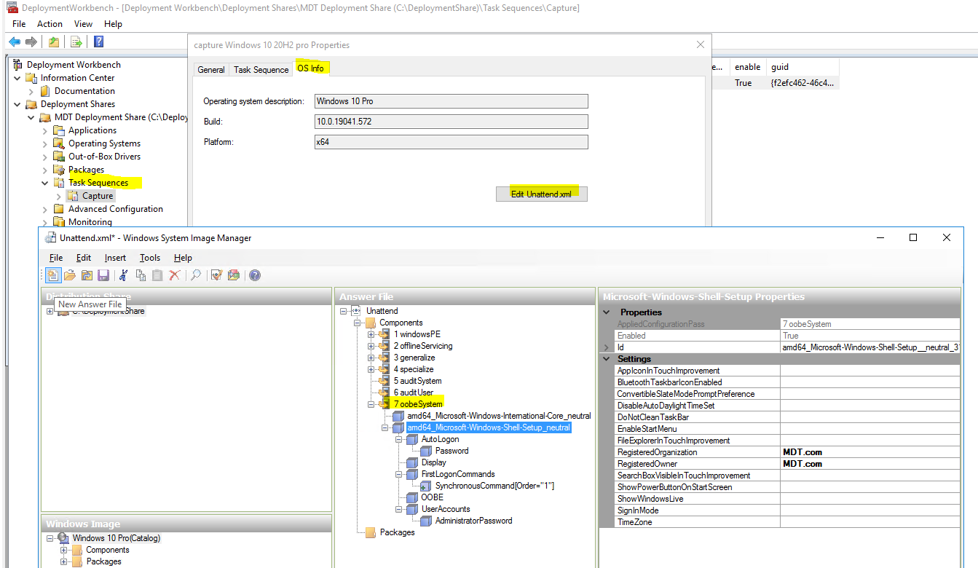
Task: Click the TimeZone setting value cell
Action: click(869, 522)
